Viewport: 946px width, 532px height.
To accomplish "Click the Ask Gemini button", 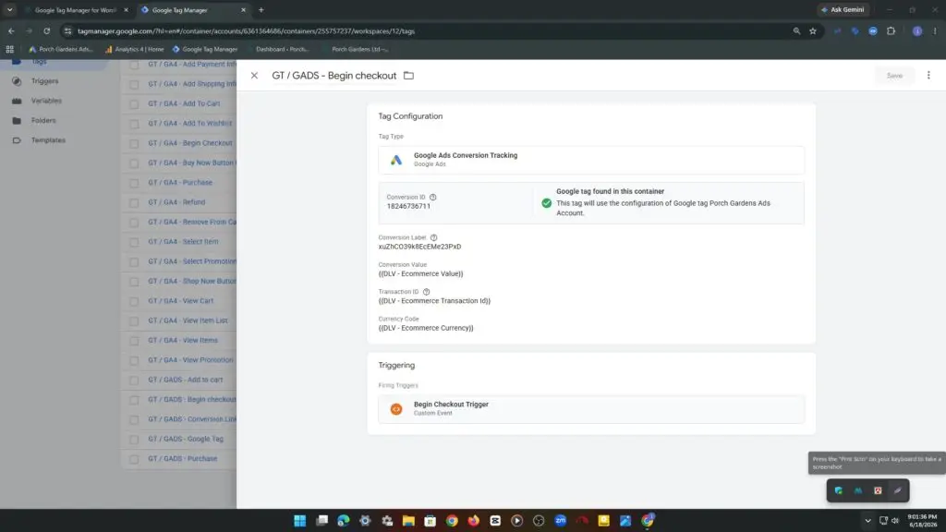I will coord(843,9).
